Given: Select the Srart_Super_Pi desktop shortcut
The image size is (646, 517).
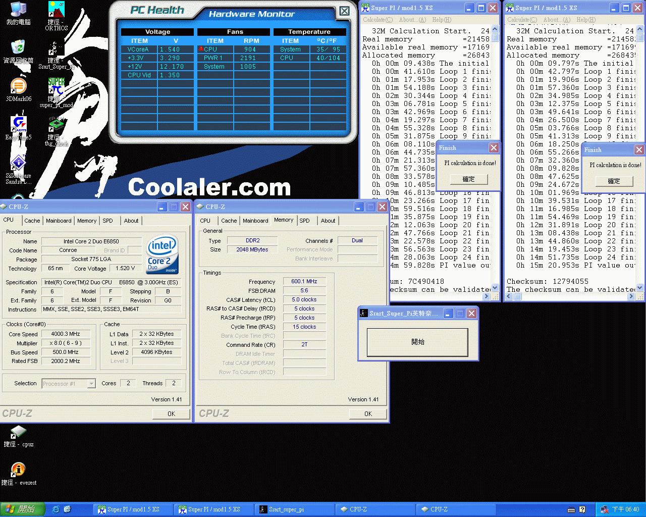Looking at the screenshot, I should pos(57,55).
